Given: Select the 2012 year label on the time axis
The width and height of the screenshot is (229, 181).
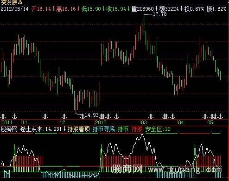Looking at the screenshot, I should [x=101, y=122].
